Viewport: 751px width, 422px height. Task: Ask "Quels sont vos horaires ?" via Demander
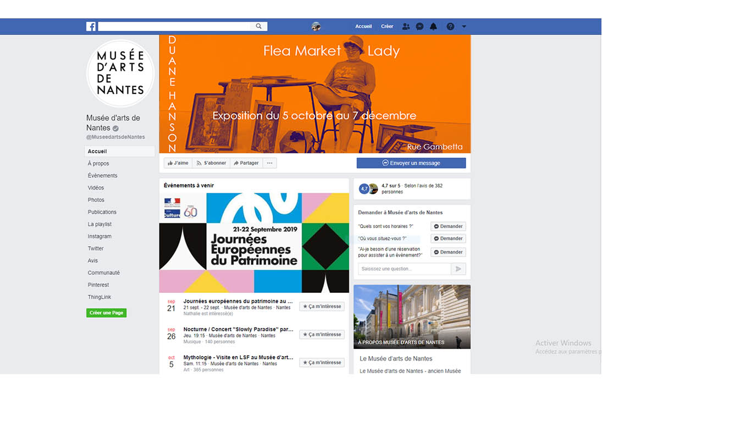tap(448, 226)
